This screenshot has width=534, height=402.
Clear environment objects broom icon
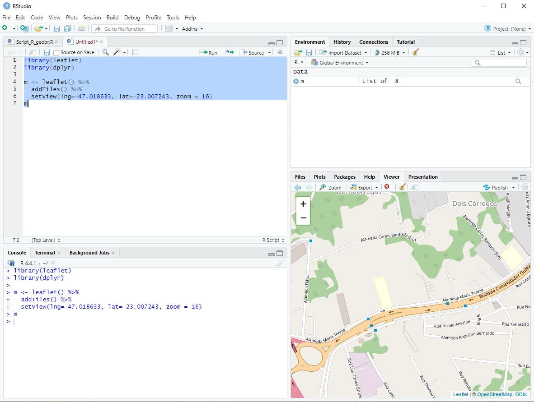tap(416, 52)
